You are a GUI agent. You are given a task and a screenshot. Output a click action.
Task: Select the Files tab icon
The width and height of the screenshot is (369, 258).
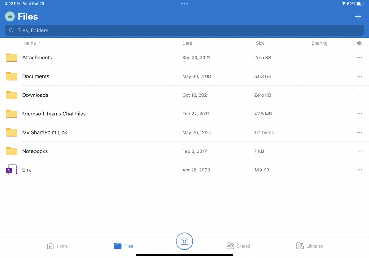118,246
